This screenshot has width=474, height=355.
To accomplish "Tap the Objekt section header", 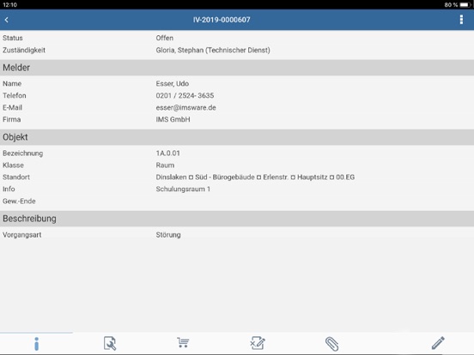I will point(237,137).
